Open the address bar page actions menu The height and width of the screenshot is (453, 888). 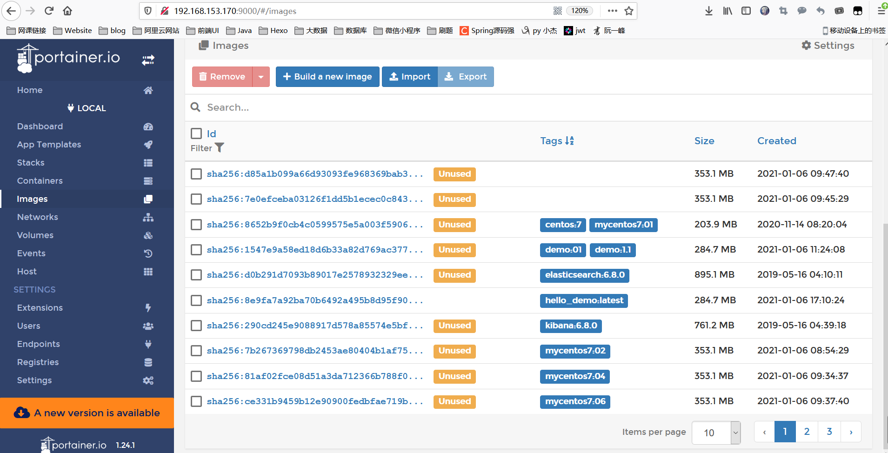coord(613,11)
